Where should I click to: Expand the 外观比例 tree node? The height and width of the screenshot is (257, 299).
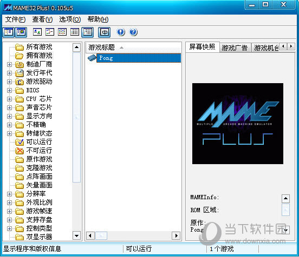pos(9,202)
